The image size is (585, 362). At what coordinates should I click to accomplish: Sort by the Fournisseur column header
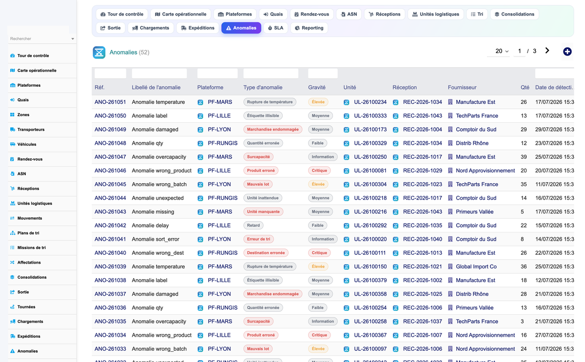(x=462, y=88)
